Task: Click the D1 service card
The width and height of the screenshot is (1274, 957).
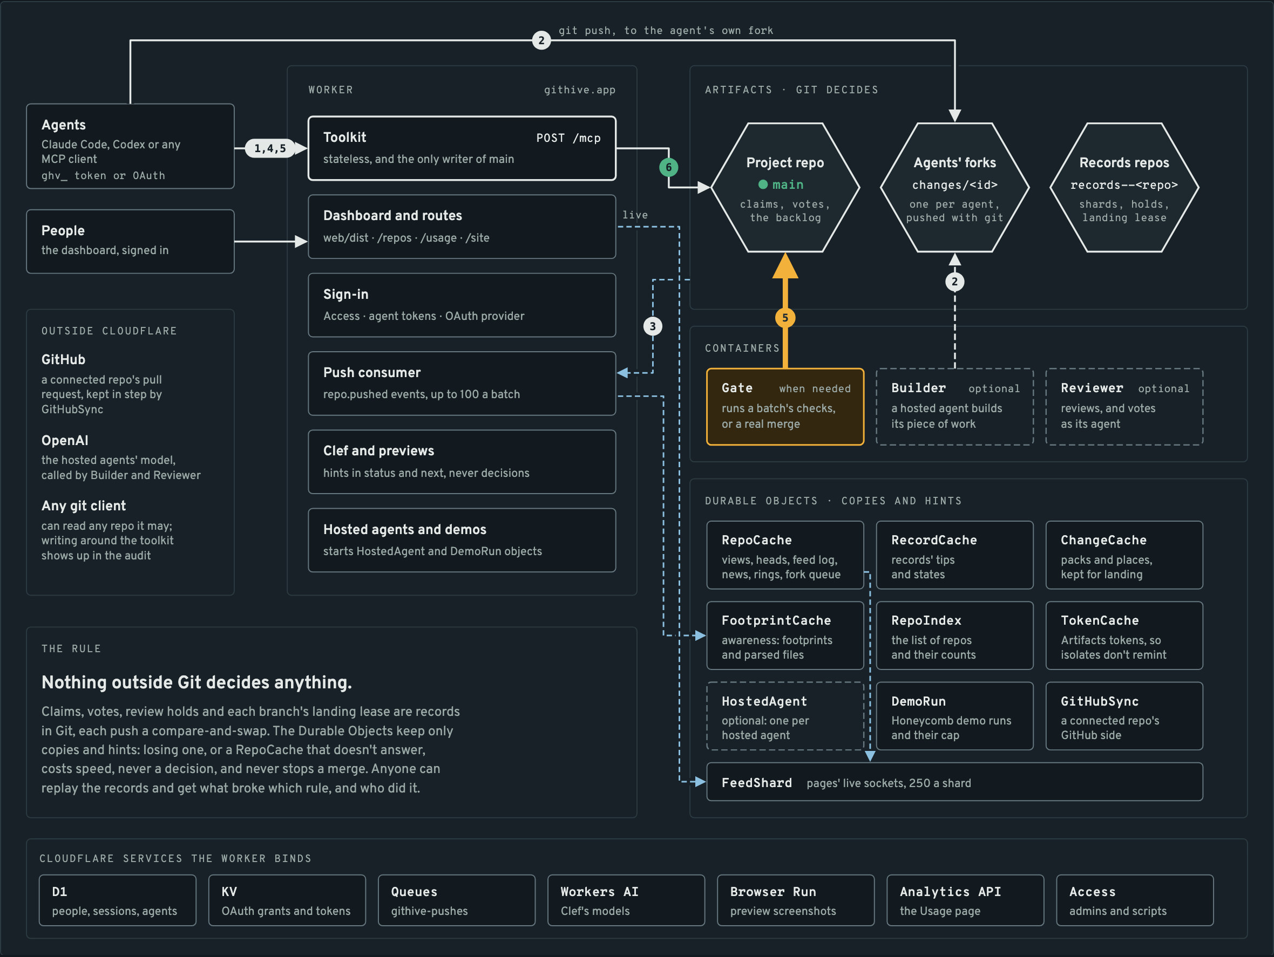Action: click(118, 900)
